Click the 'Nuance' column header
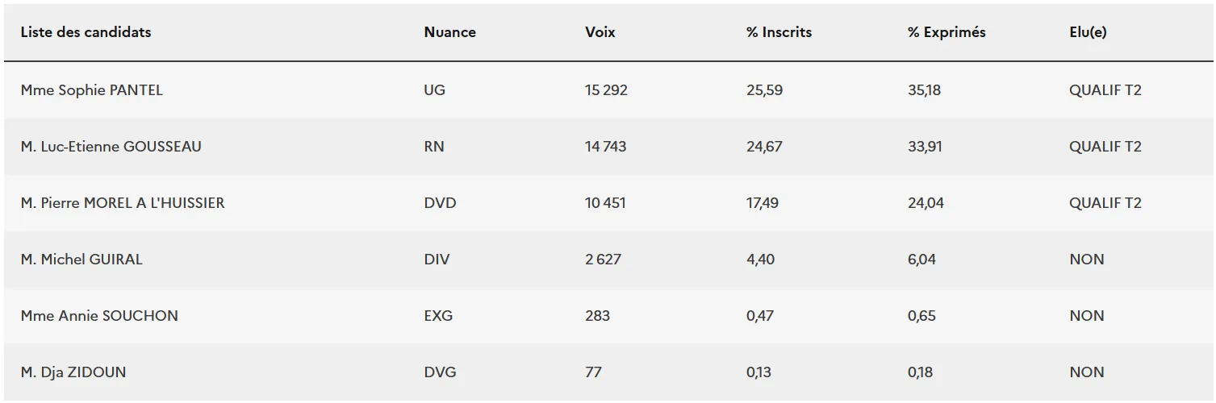This screenshot has height=403, width=1216. tap(449, 32)
